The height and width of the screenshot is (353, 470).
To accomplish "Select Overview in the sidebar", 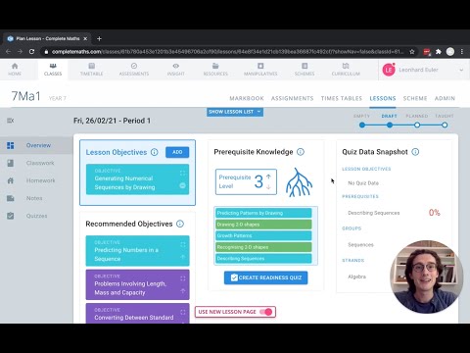I will [x=36, y=145].
